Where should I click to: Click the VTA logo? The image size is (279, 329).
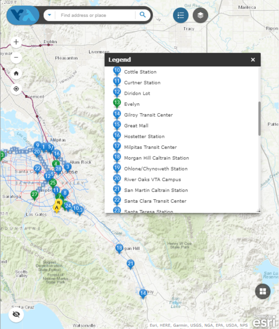pos(23,15)
